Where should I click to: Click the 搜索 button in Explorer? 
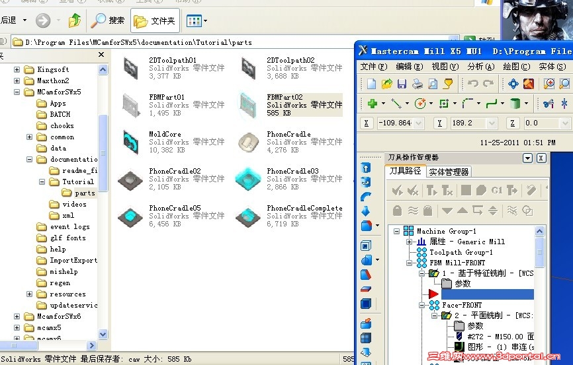[x=108, y=20]
